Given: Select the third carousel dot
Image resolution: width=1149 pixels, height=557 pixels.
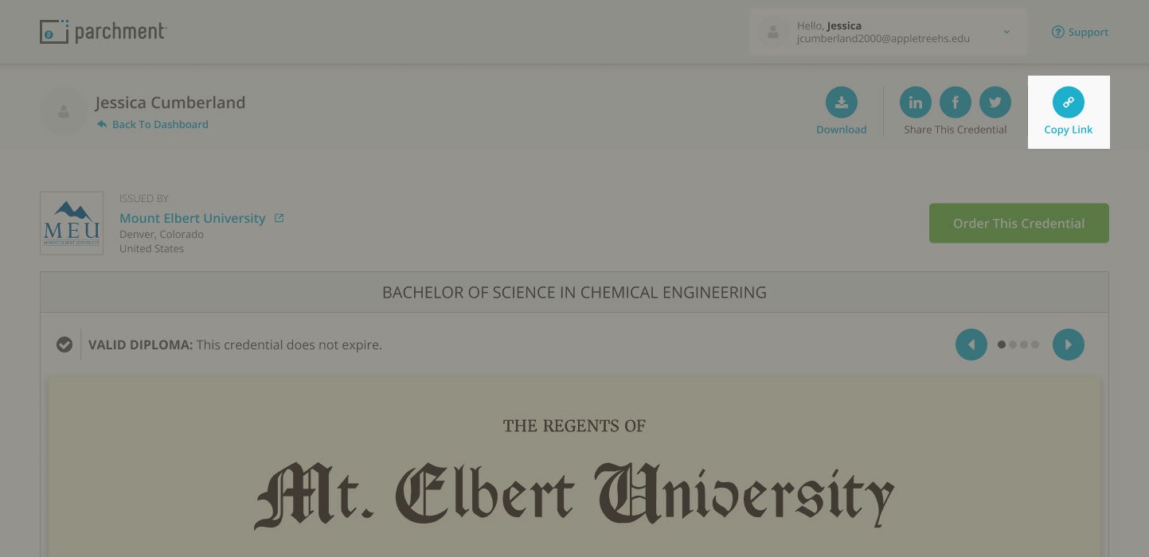Looking at the screenshot, I should tap(1024, 345).
